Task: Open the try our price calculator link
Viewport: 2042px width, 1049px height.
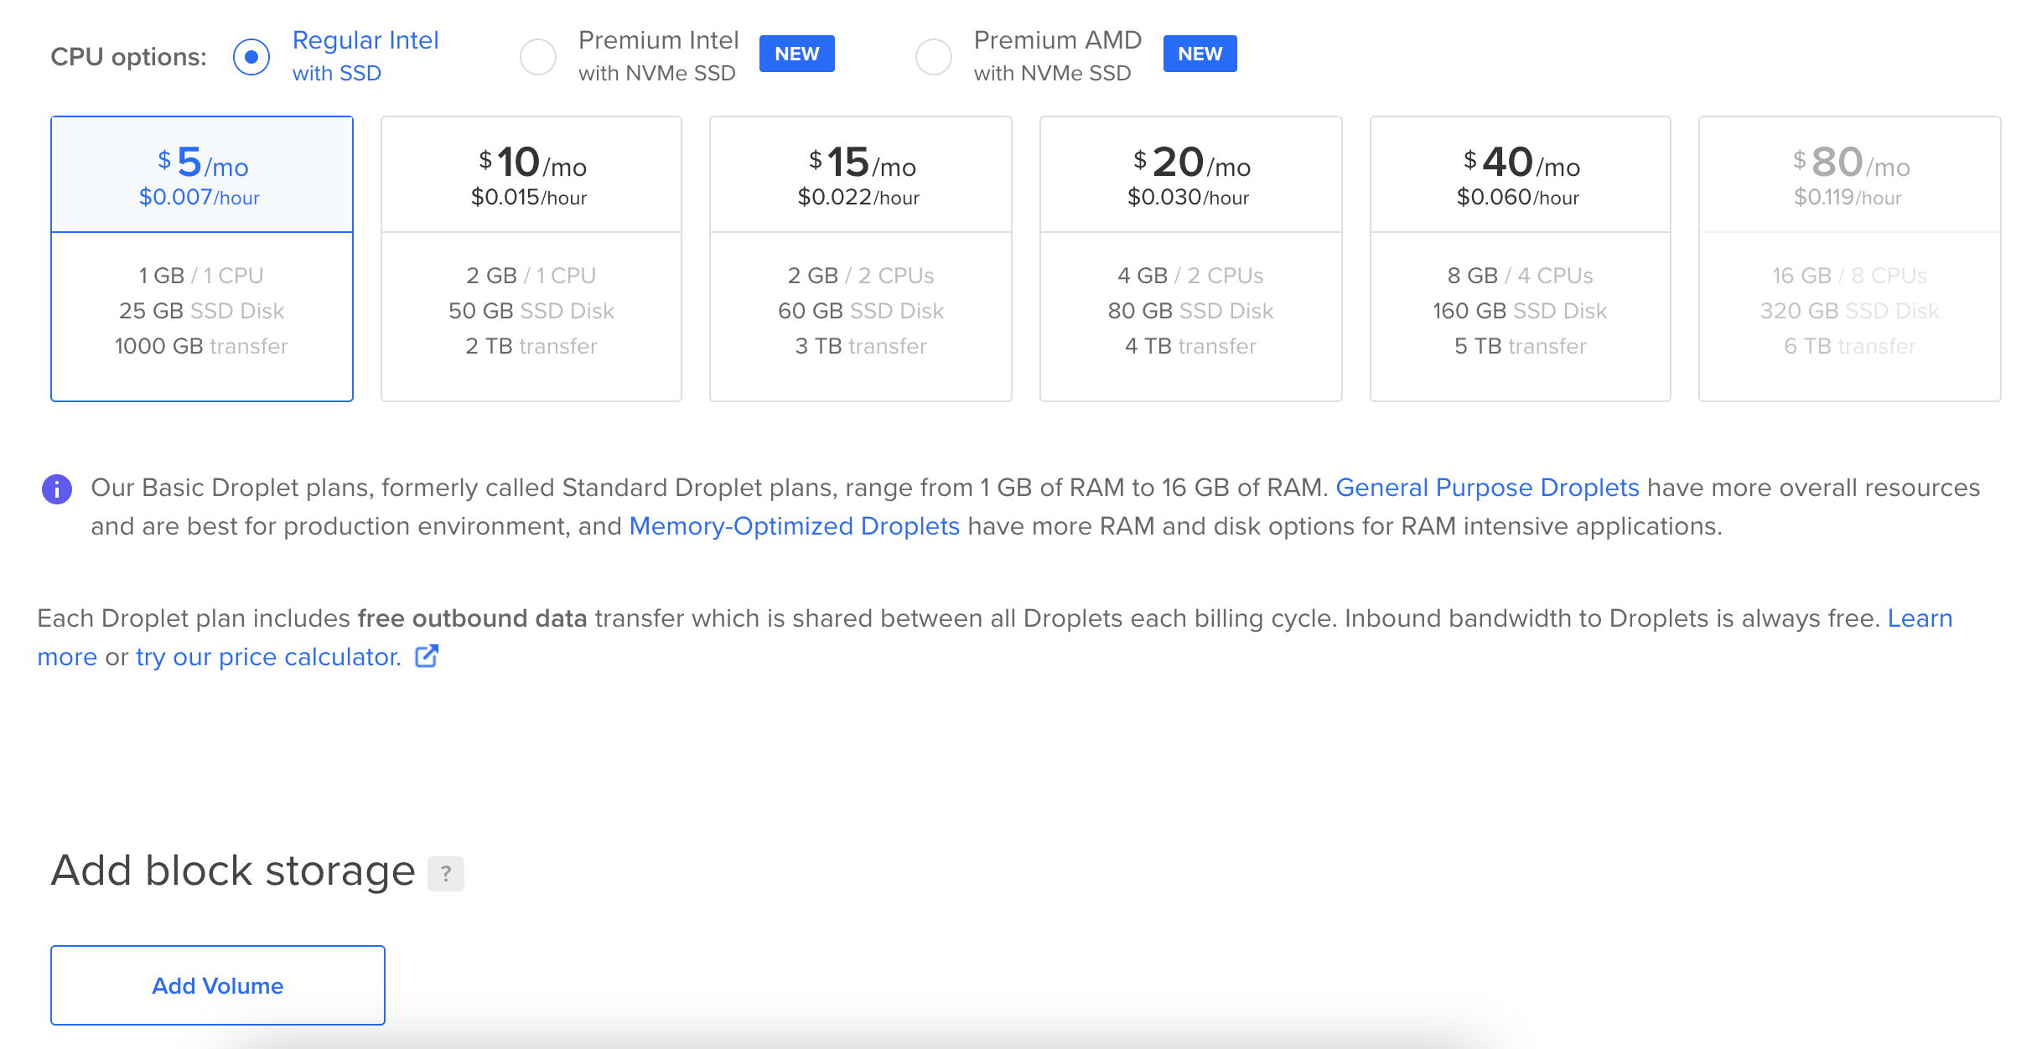Action: 268,657
